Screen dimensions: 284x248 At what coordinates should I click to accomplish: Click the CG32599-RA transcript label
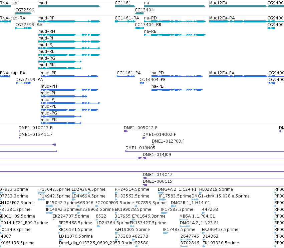(x=29, y=25)
